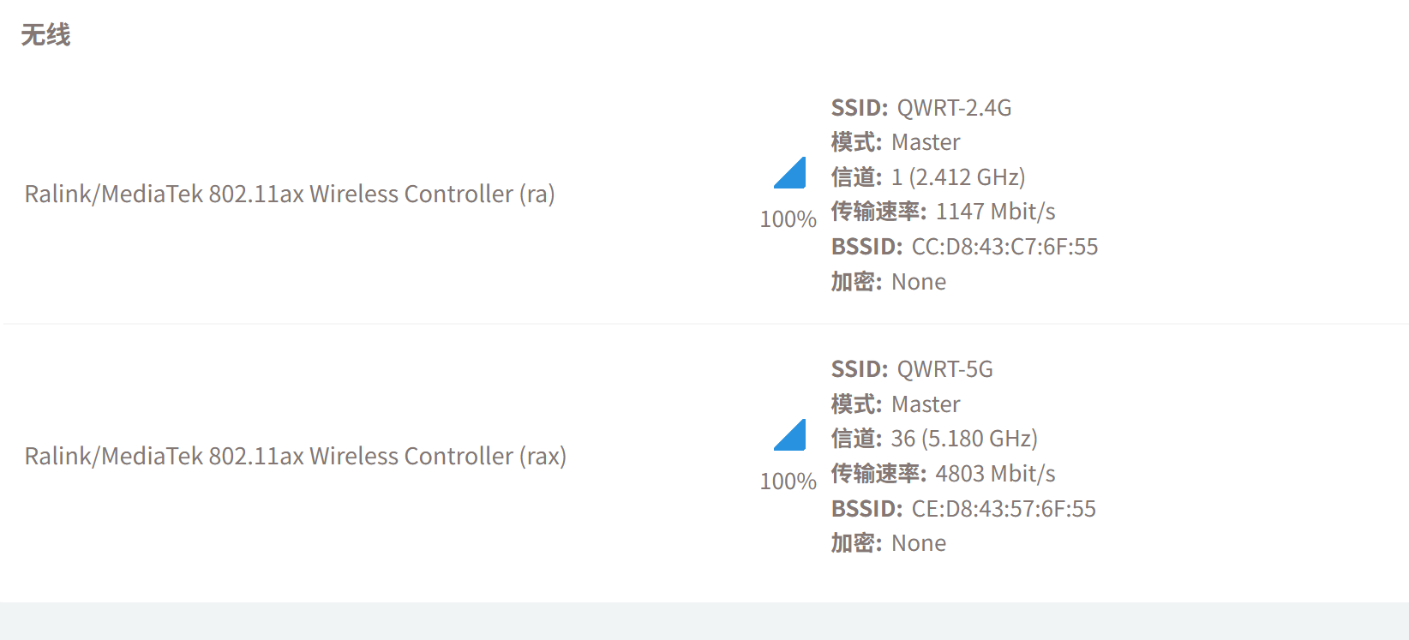Click the Wireless Controller (ra) device name
Image resolution: width=1409 pixels, height=640 pixels.
(290, 194)
